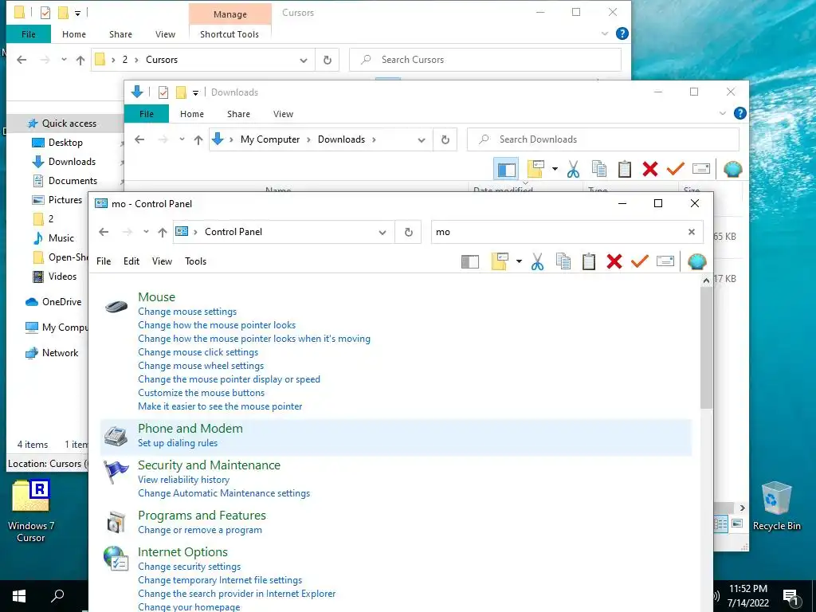Clear the Control Panel search box
This screenshot has height=612, width=816.
(691, 232)
